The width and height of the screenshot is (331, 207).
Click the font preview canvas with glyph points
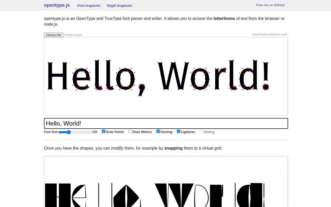[166, 76]
